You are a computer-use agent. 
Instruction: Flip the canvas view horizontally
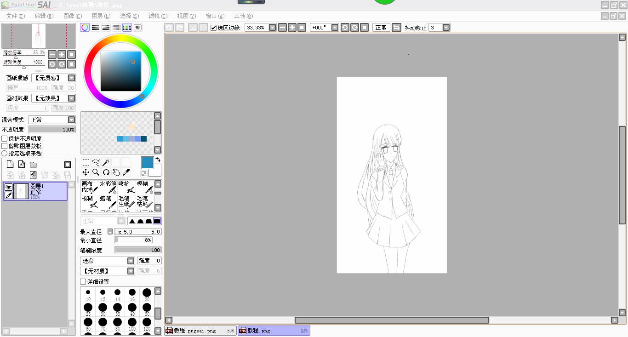(396, 28)
